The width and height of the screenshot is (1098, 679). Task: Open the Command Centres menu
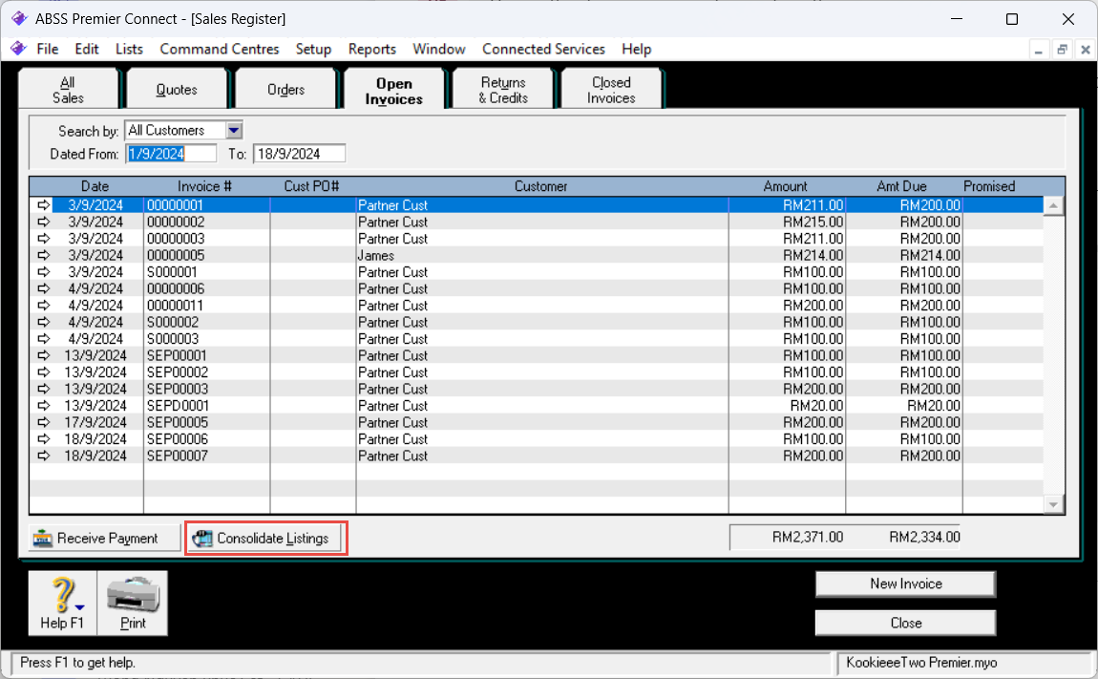tap(220, 49)
